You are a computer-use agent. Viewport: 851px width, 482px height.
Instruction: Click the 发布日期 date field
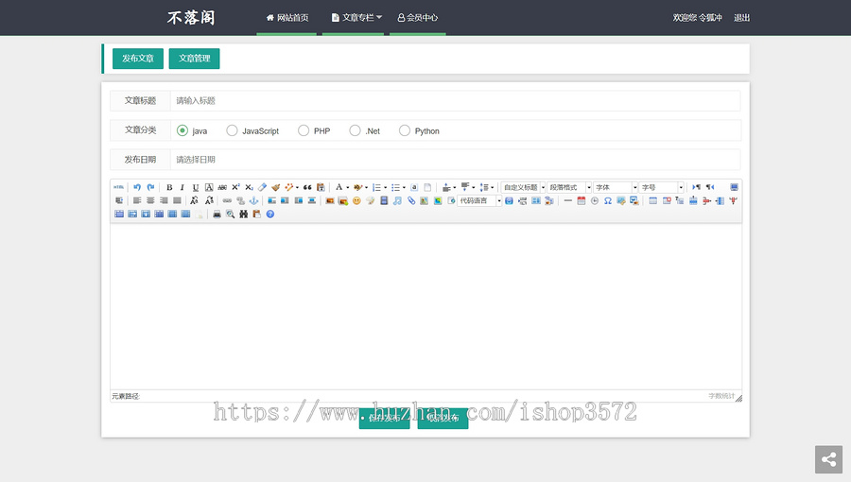[x=456, y=160]
